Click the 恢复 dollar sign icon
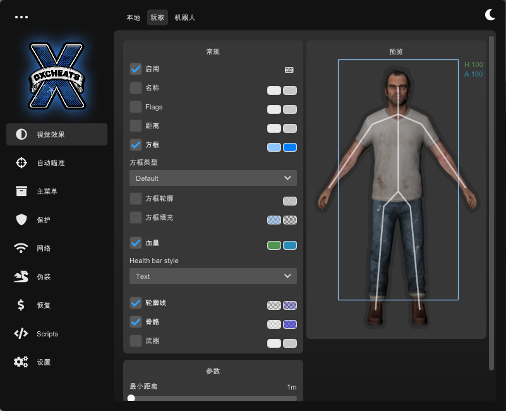506x411 pixels. click(21, 305)
